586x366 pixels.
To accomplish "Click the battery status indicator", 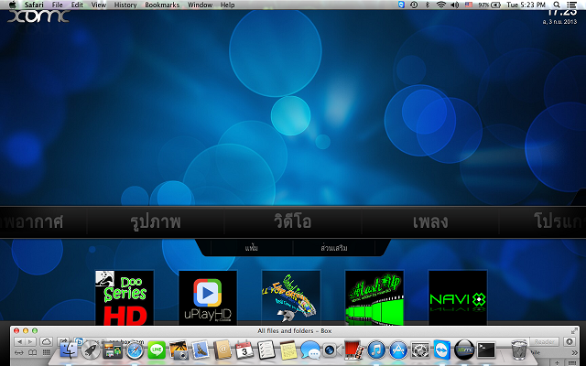I will (489, 5).
